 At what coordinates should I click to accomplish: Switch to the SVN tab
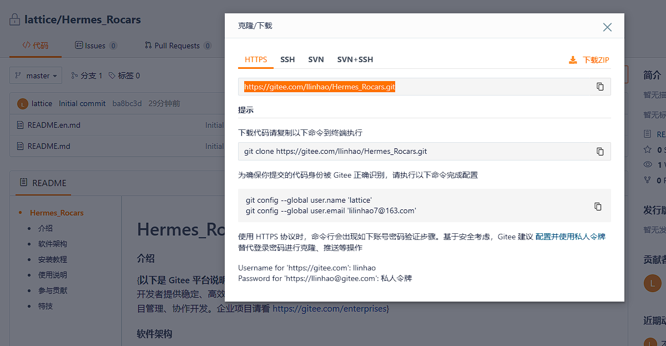coord(316,59)
